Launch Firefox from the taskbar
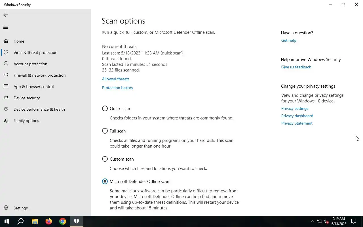 tap(49, 221)
